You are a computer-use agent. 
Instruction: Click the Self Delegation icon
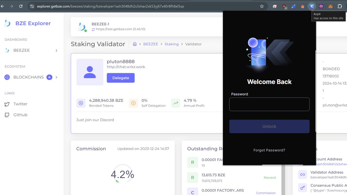[x=133, y=103]
